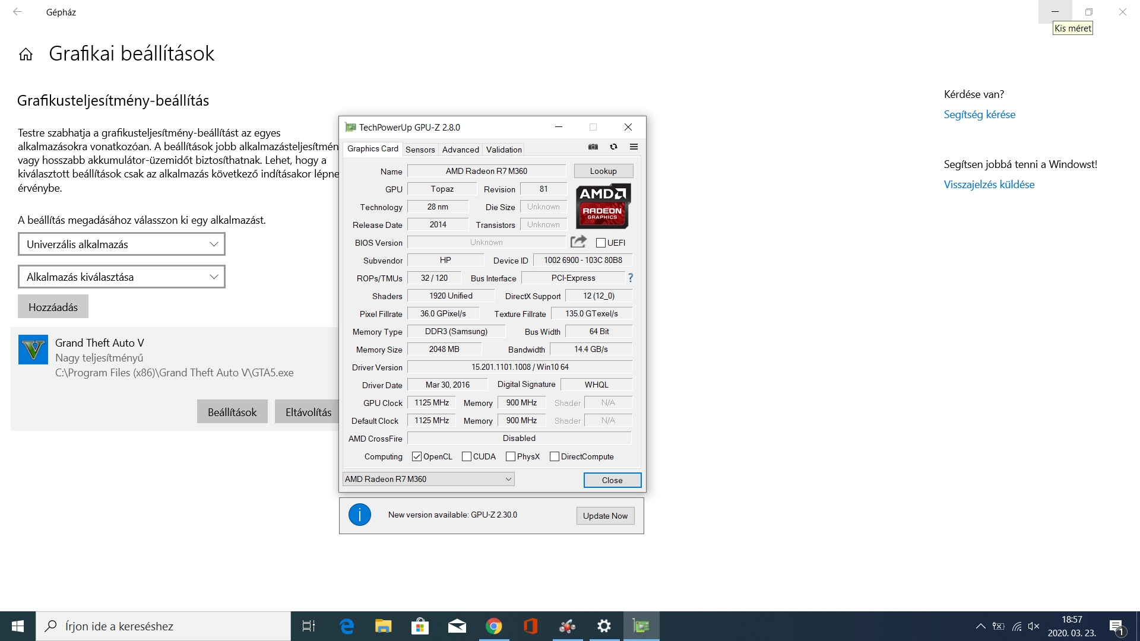Click the Digital Signature WHQL value

pyautogui.click(x=596, y=385)
